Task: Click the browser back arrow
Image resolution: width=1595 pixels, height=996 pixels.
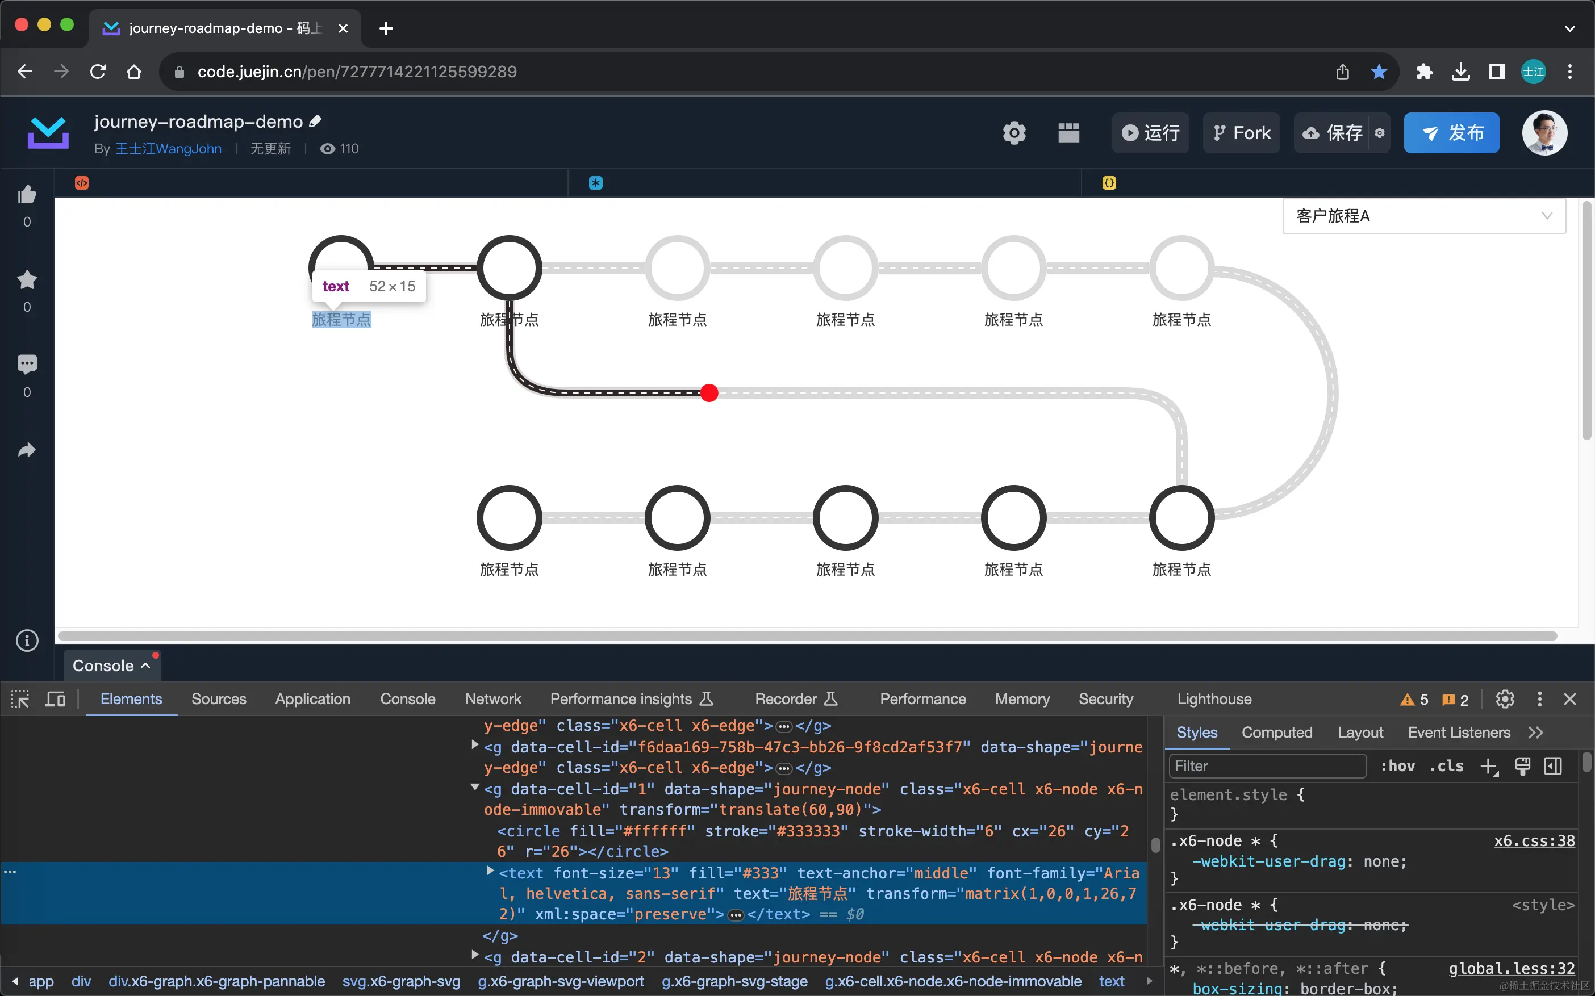Action: click(x=25, y=71)
